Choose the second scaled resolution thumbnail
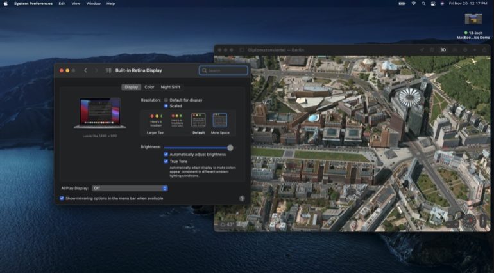The image size is (494, 273). (x=177, y=121)
